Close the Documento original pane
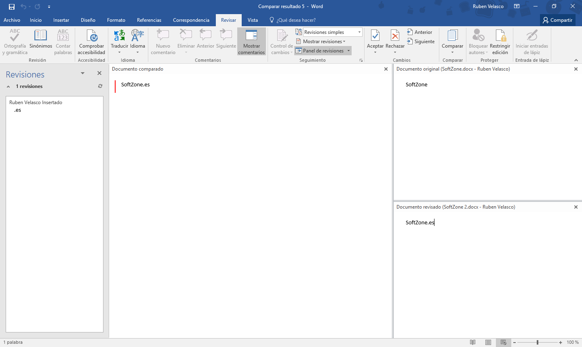This screenshot has width=582, height=347. [x=576, y=69]
